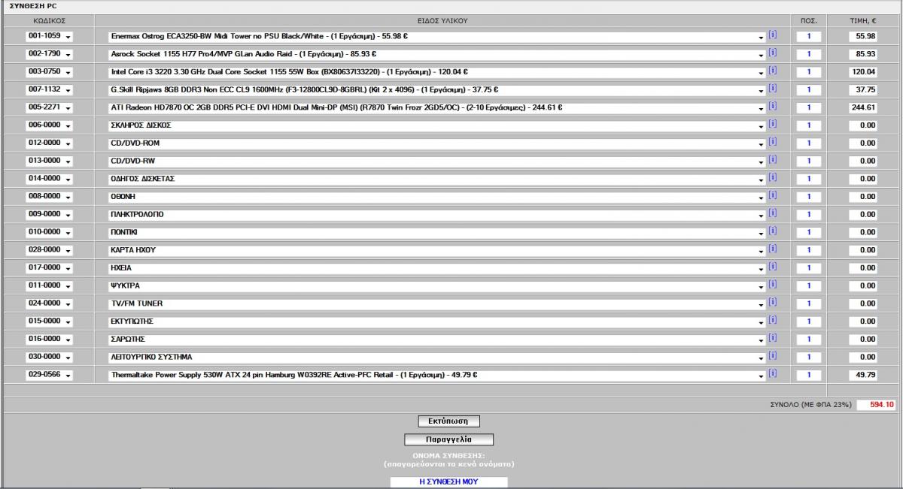
Task: Click quantity field in Enermax Ostrog row
Action: point(809,36)
